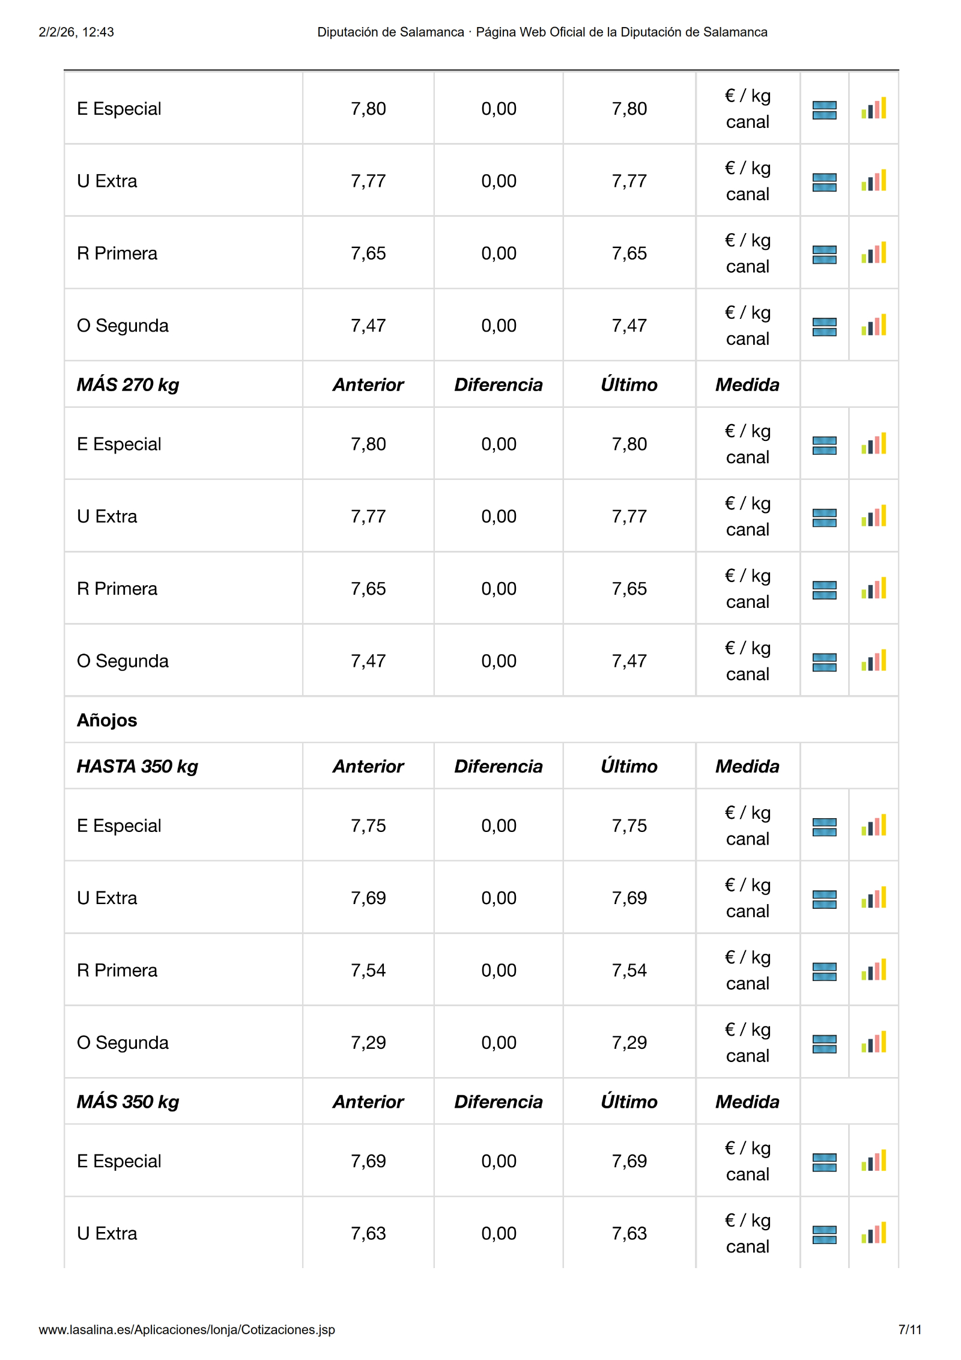View the bar chart for O Segunda under HASTA 350 kg
This screenshot has height=1360, width=961.
tap(873, 1043)
